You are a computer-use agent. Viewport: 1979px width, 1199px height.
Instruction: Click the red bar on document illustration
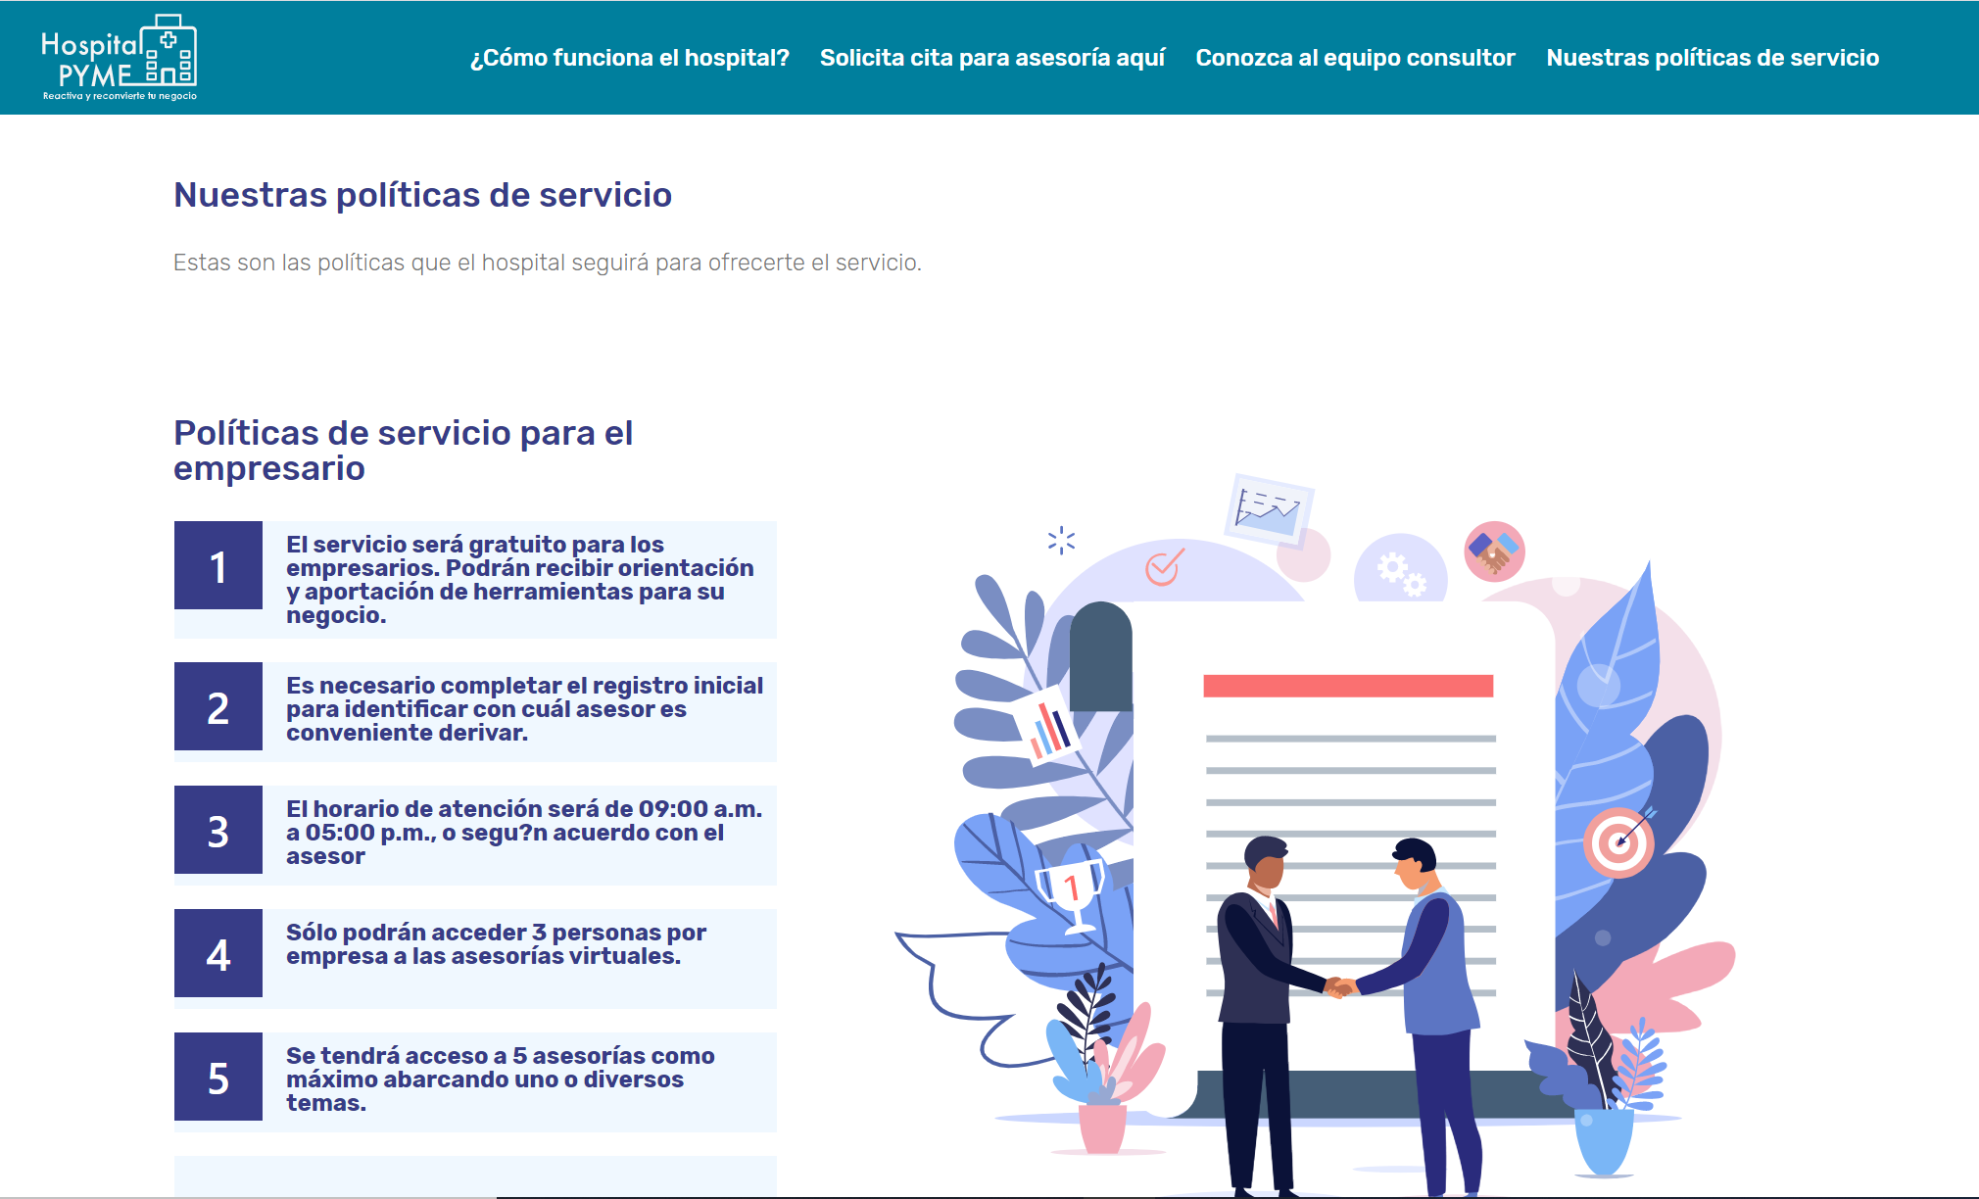(1347, 686)
